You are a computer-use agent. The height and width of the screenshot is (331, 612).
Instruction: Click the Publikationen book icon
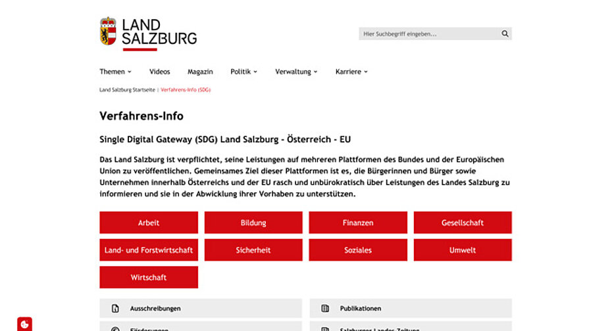(325, 308)
